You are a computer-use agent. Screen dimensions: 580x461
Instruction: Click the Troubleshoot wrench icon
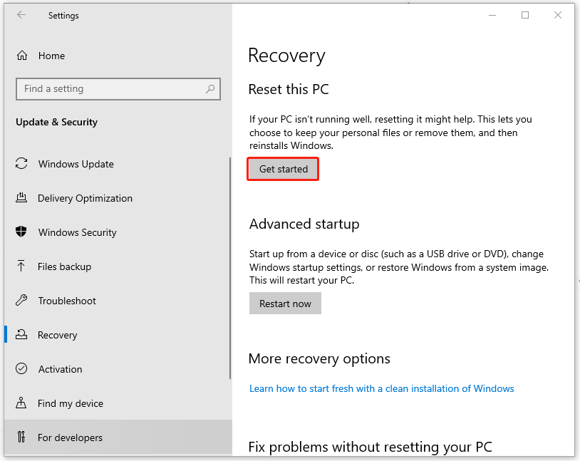pos(21,301)
